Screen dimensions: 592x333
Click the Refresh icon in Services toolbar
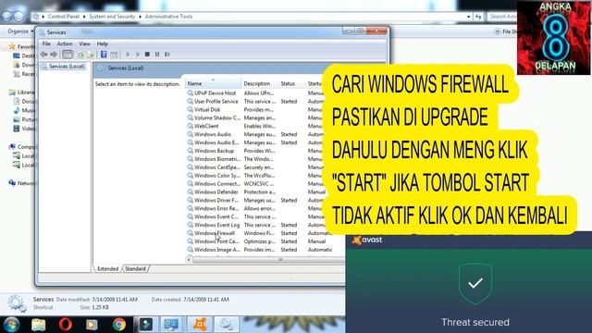(x=80, y=55)
